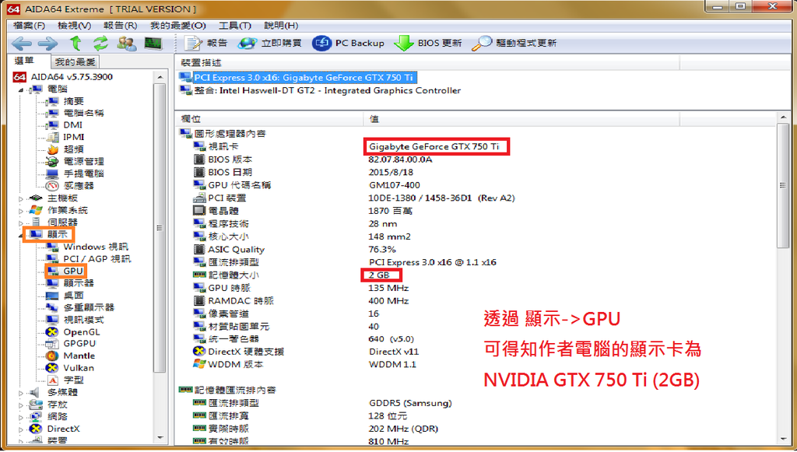Open the 報告 report toolbar button

coord(205,43)
